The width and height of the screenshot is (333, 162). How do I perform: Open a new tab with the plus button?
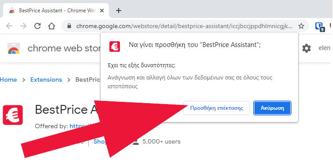[119, 11]
